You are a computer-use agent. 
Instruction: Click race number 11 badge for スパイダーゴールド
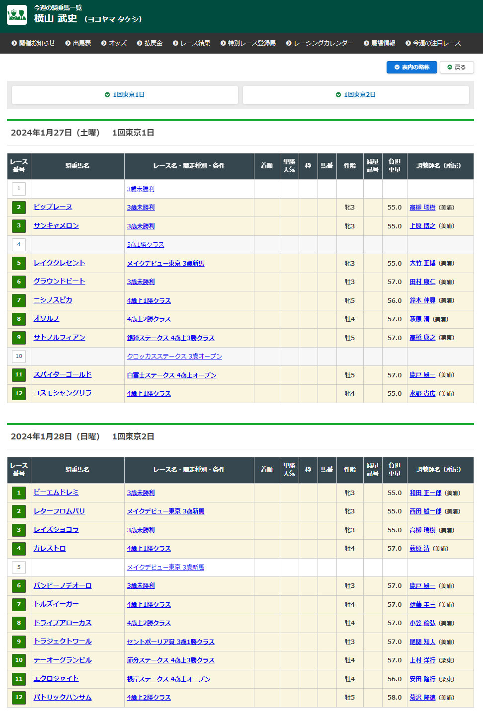point(19,375)
